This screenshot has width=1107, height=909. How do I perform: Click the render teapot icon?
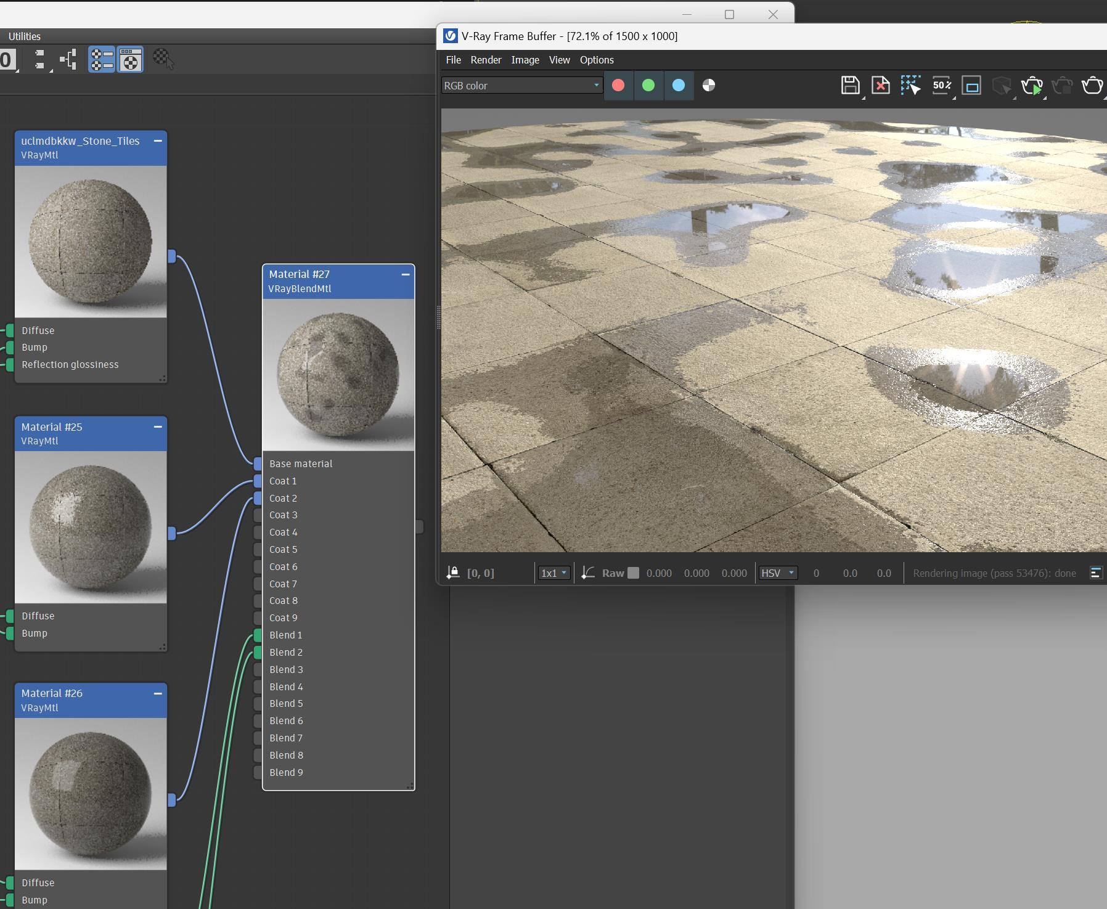[x=1093, y=85]
